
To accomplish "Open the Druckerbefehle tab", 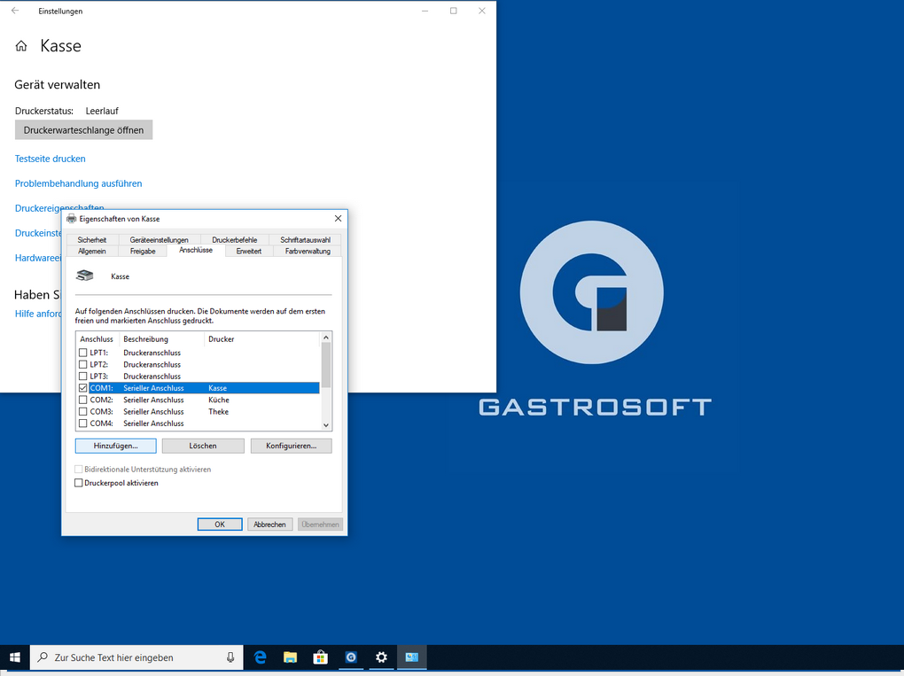I will [235, 240].
